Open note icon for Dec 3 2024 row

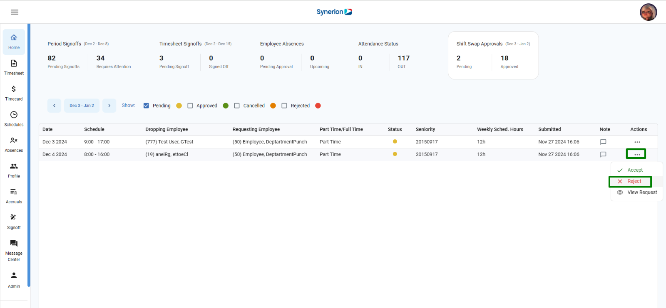point(603,142)
